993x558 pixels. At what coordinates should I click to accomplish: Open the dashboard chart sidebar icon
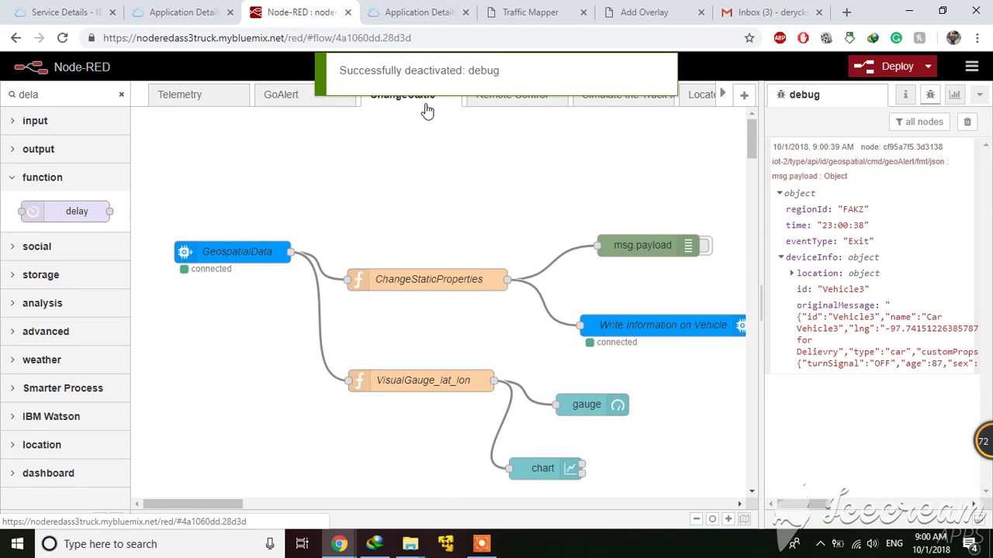(x=954, y=95)
